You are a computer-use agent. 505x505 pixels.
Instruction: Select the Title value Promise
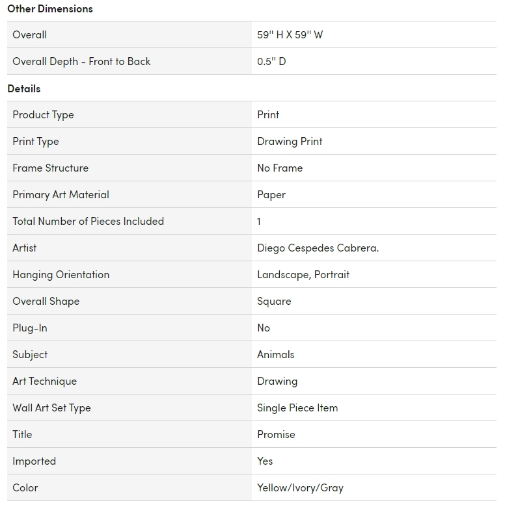pos(276,435)
